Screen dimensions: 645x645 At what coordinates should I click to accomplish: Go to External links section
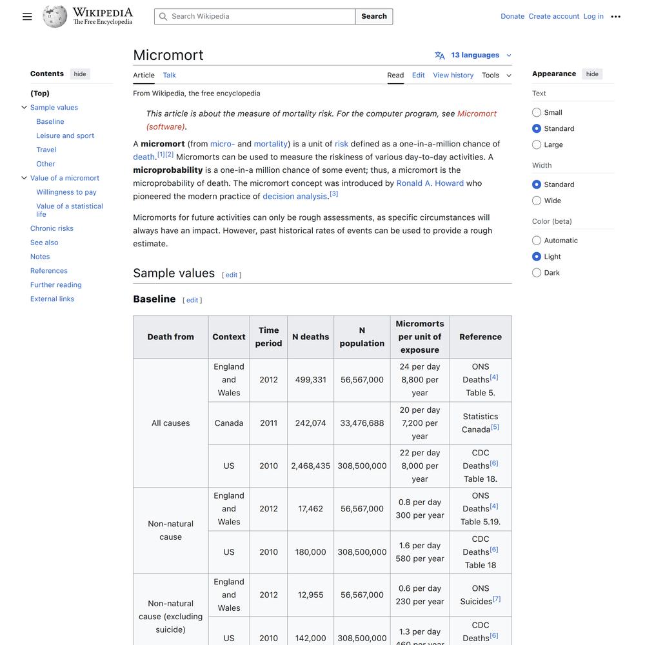click(x=52, y=299)
